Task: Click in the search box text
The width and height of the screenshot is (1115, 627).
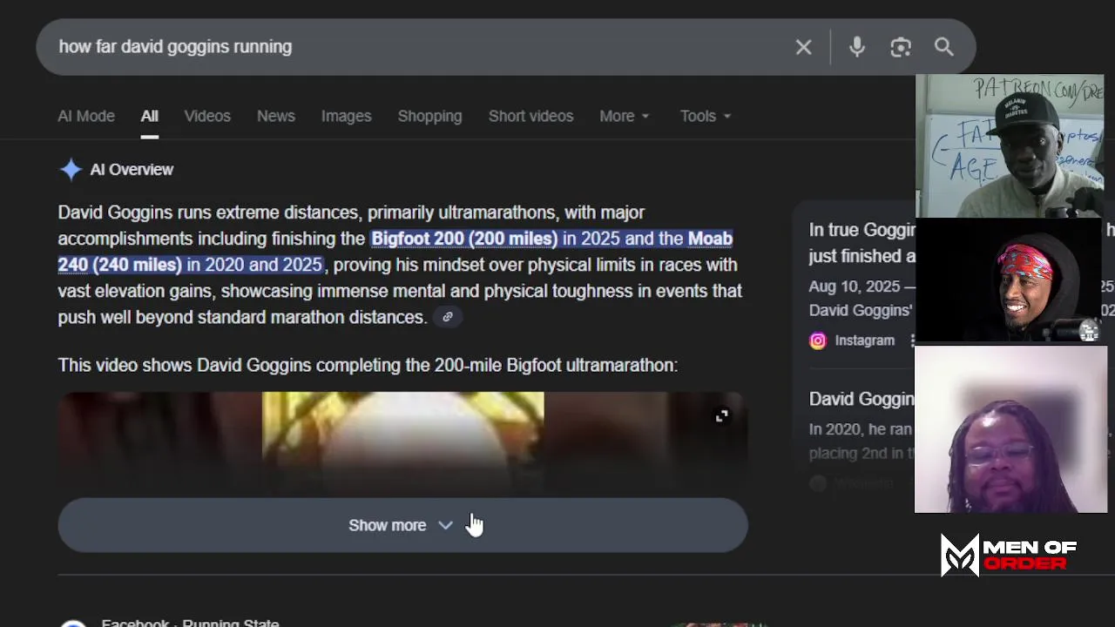Action: coord(175,46)
